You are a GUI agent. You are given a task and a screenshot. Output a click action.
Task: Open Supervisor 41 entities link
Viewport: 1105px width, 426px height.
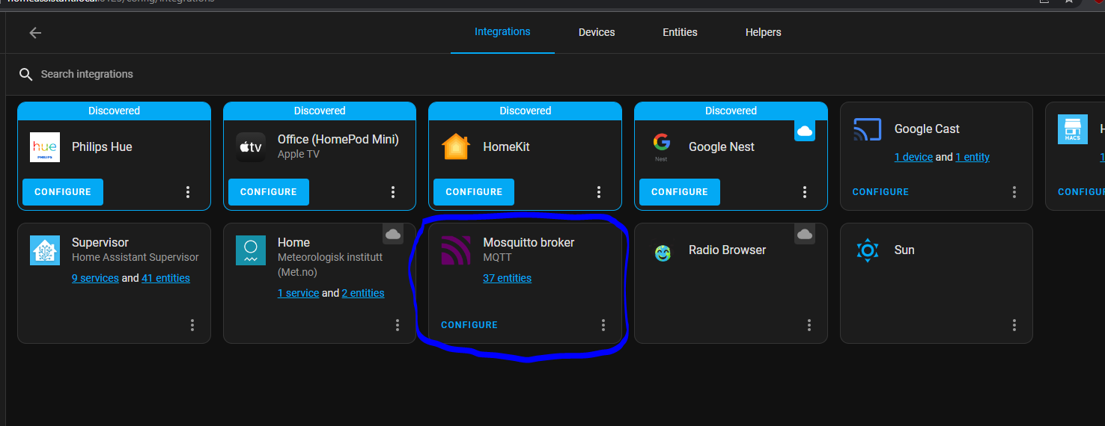pos(165,278)
